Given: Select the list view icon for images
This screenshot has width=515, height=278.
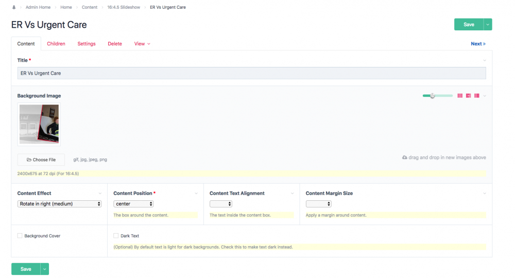Looking at the screenshot, I should (x=477, y=96).
